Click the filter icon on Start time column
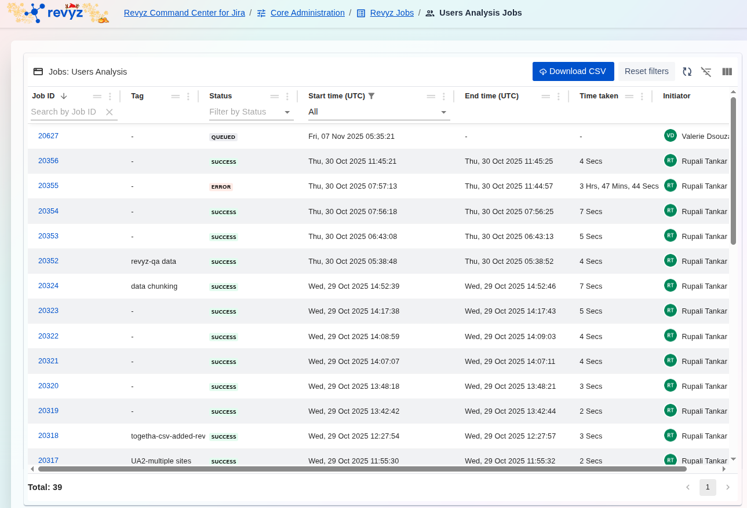The width and height of the screenshot is (747, 508). point(371,96)
